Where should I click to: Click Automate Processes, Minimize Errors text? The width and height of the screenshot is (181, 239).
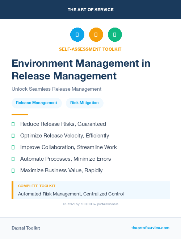(66, 159)
